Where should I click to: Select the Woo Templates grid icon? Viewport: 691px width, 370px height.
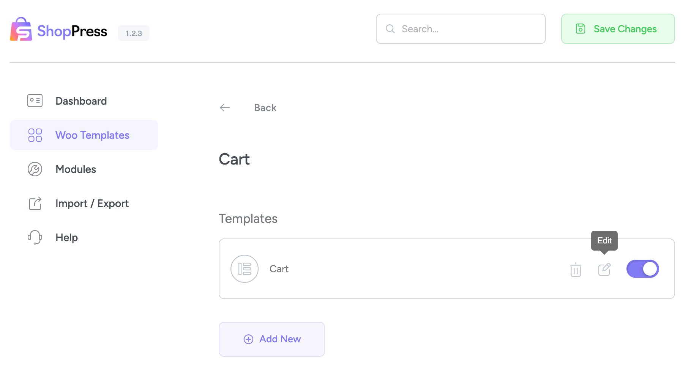35,135
